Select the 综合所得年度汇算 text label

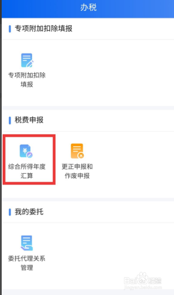click(27, 171)
